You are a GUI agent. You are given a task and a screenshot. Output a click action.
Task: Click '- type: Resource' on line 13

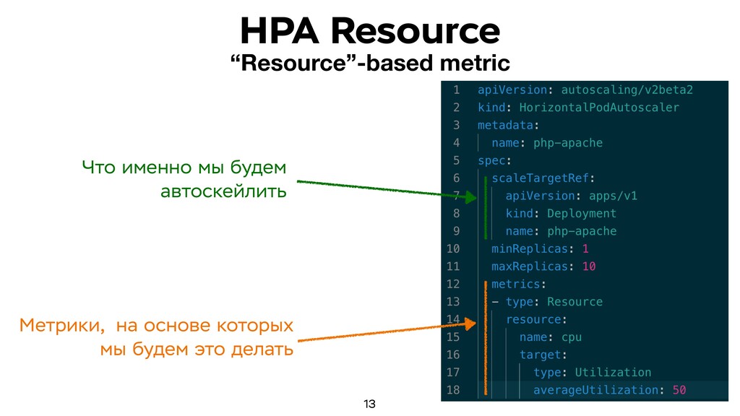tap(547, 302)
